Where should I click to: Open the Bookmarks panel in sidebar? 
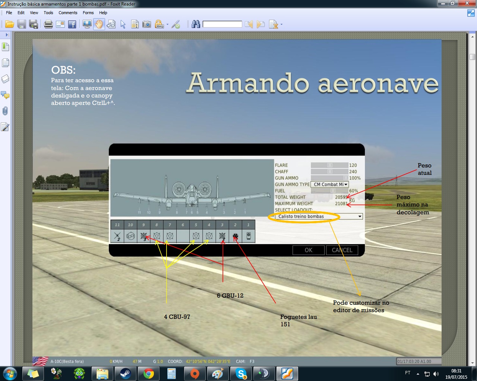click(x=5, y=47)
